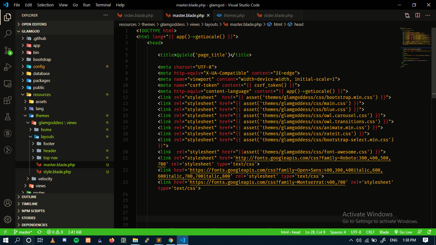This screenshot has height=245, width=436.
Task: Change encoding via UTF-8 status item
Action: (356, 232)
